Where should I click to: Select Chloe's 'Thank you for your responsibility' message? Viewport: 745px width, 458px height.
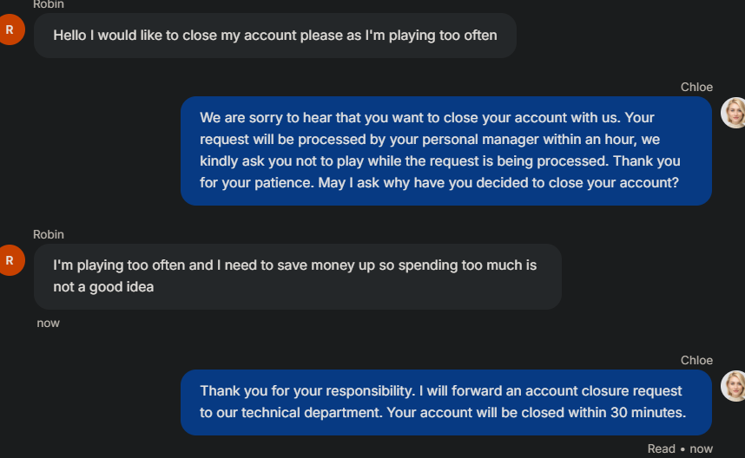445,402
